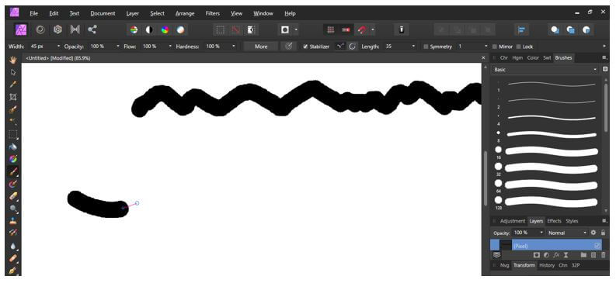616x283 pixels.
Task: Apply Auto White Balance from the toolbar
Action: (180, 29)
